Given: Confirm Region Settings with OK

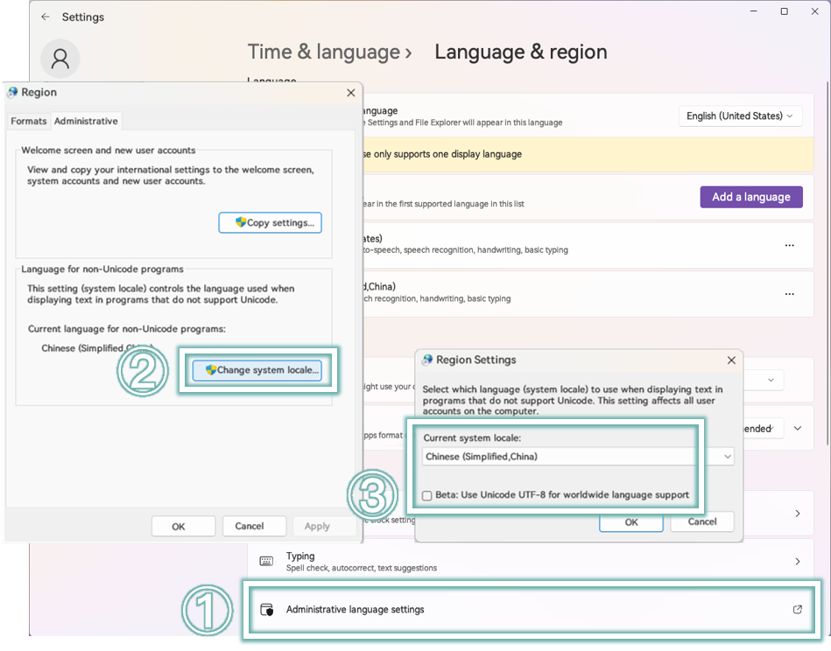Looking at the screenshot, I should pyautogui.click(x=631, y=522).
